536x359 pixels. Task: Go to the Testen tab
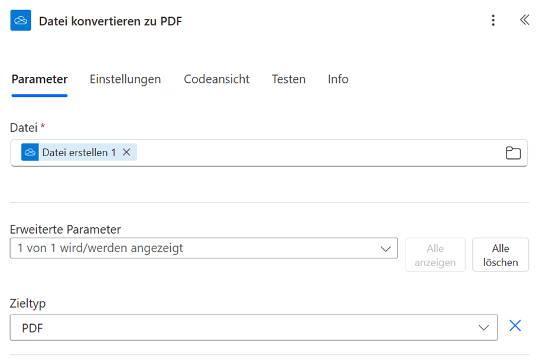click(288, 79)
